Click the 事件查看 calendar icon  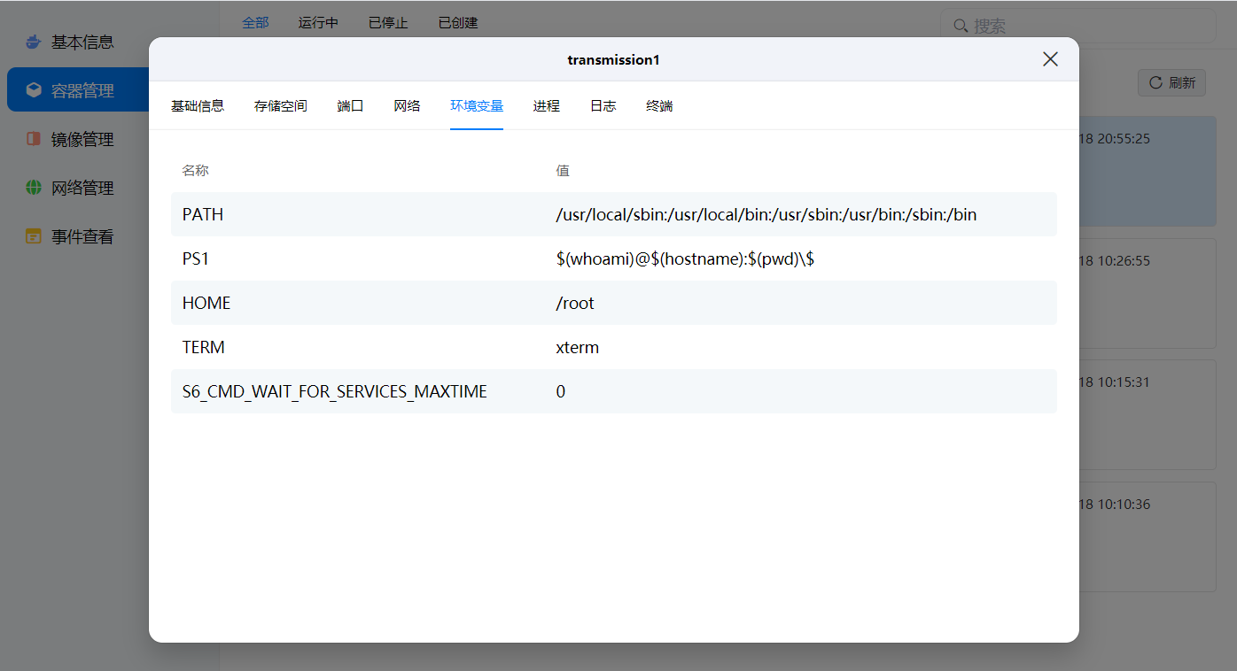pyautogui.click(x=34, y=236)
